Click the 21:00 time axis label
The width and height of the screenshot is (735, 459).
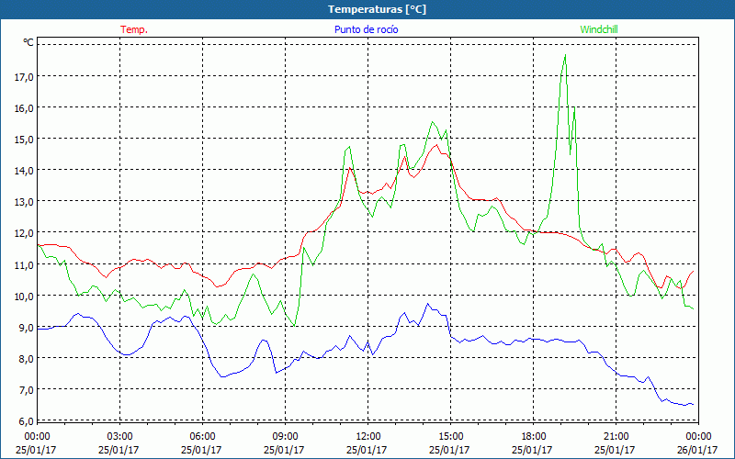coord(616,437)
